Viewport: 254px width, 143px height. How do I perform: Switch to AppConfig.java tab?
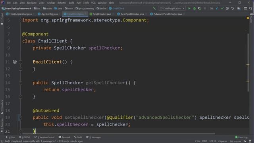[49, 14]
